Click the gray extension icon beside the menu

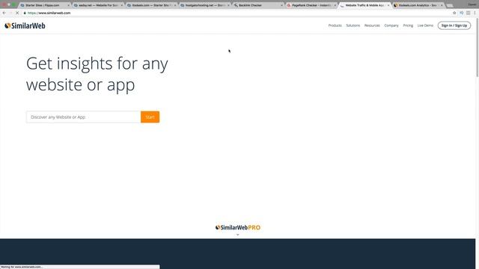468,13
